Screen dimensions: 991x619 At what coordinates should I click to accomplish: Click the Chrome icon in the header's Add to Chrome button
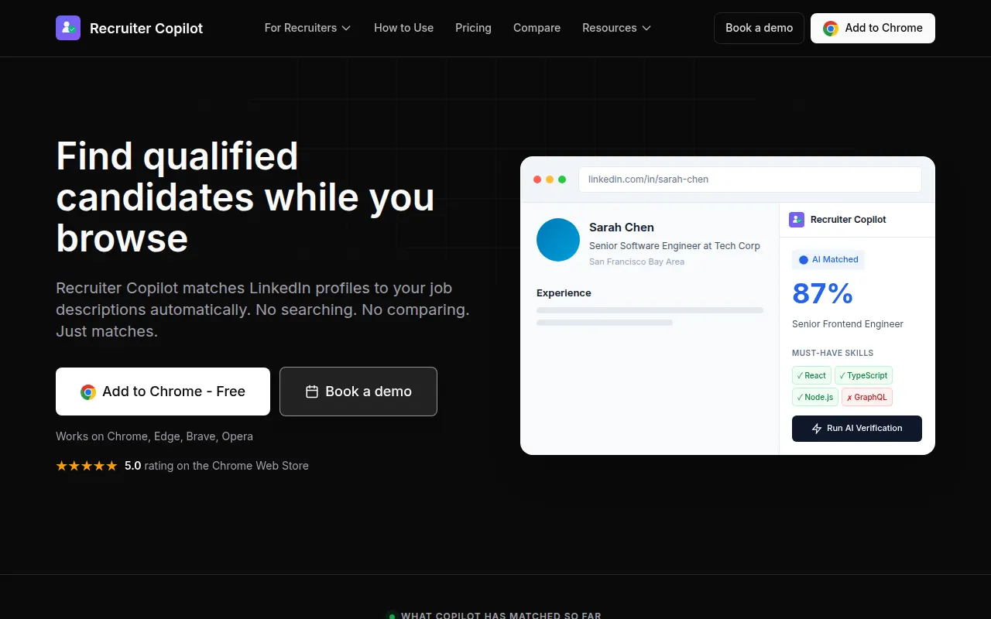pos(831,29)
